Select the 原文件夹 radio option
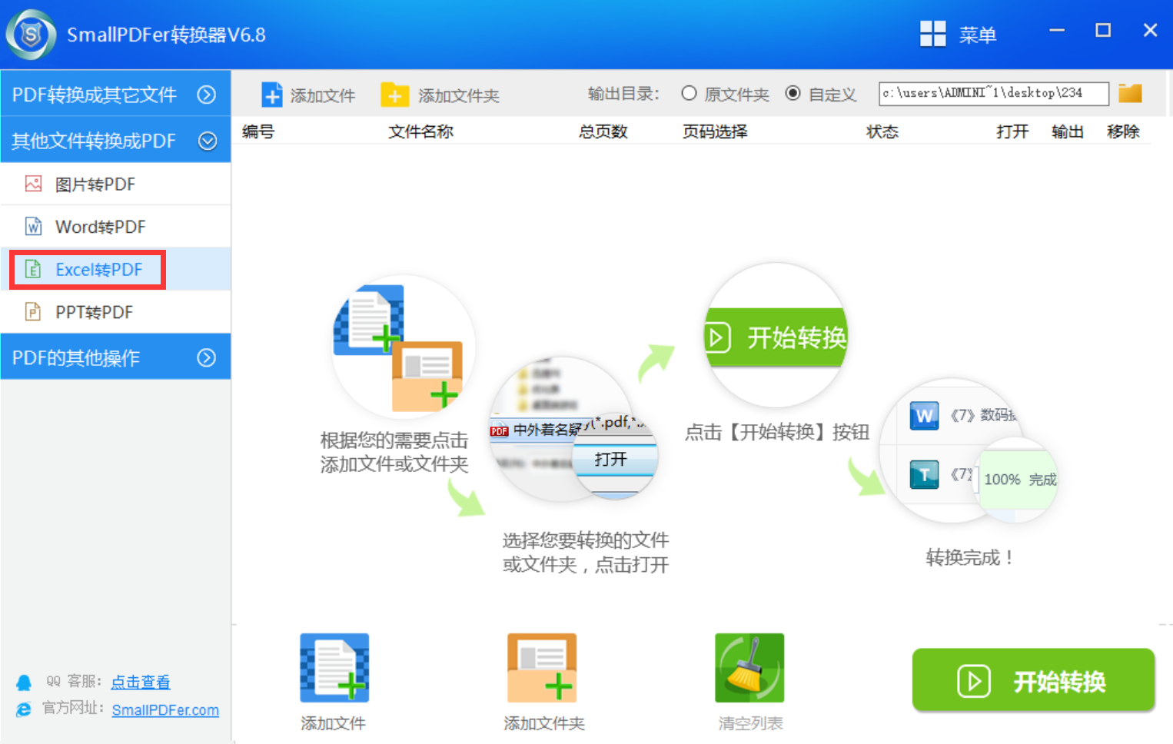Image resolution: width=1173 pixels, height=744 pixels. [x=689, y=93]
